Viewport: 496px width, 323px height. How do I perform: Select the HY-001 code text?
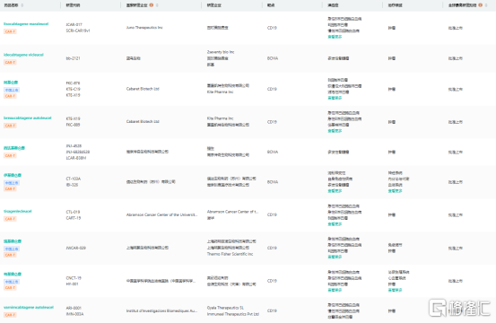(x=72, y=284)
